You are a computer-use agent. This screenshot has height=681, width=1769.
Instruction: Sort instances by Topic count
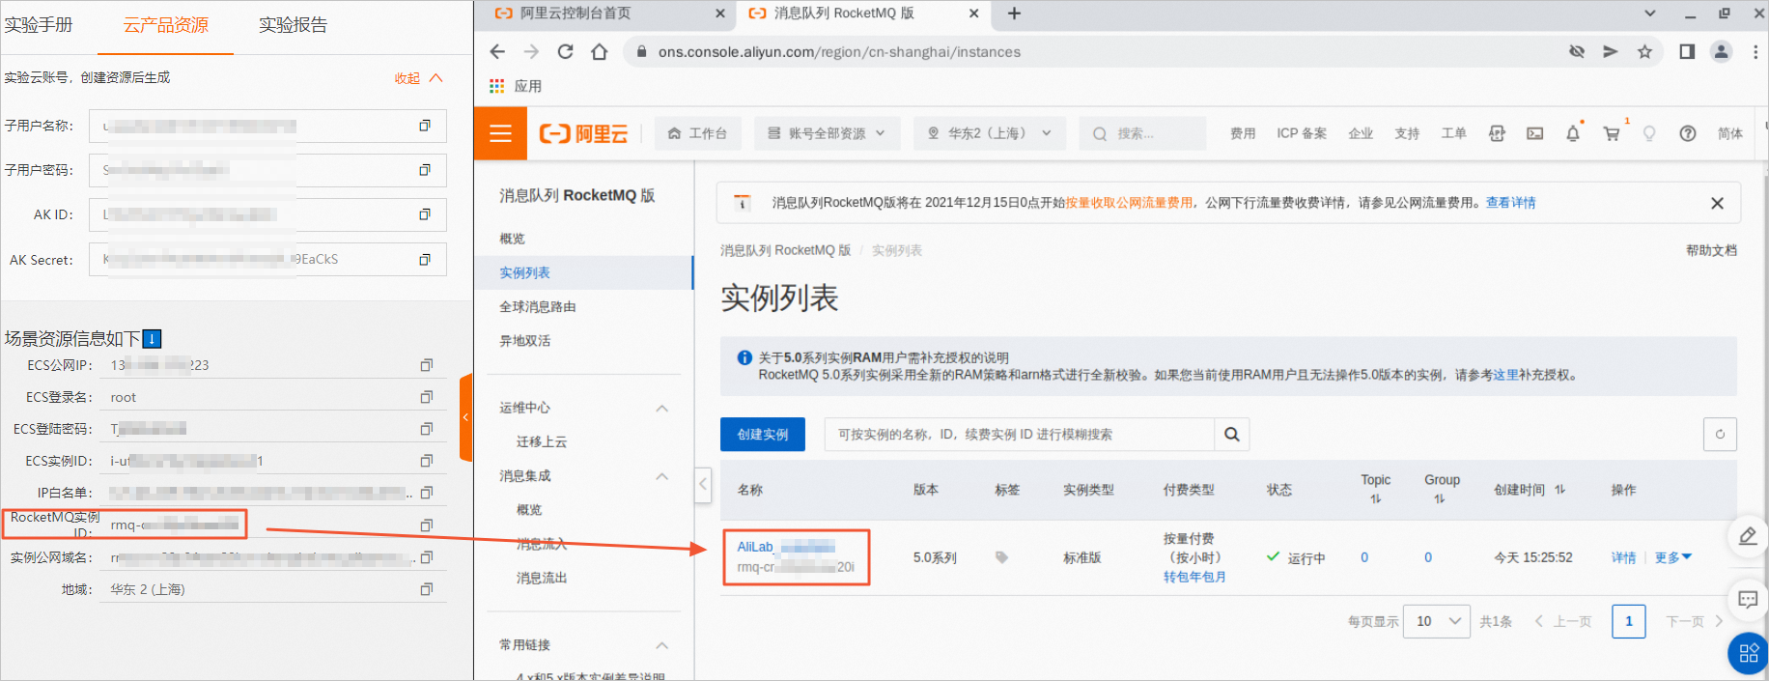1376,498
